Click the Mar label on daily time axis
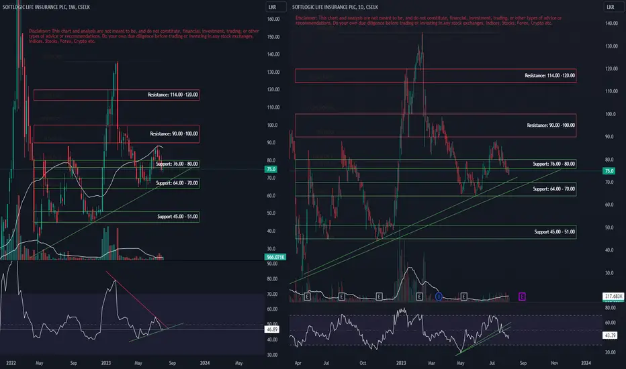The width and height of the screenshot is (626, 369). (431, 363)
